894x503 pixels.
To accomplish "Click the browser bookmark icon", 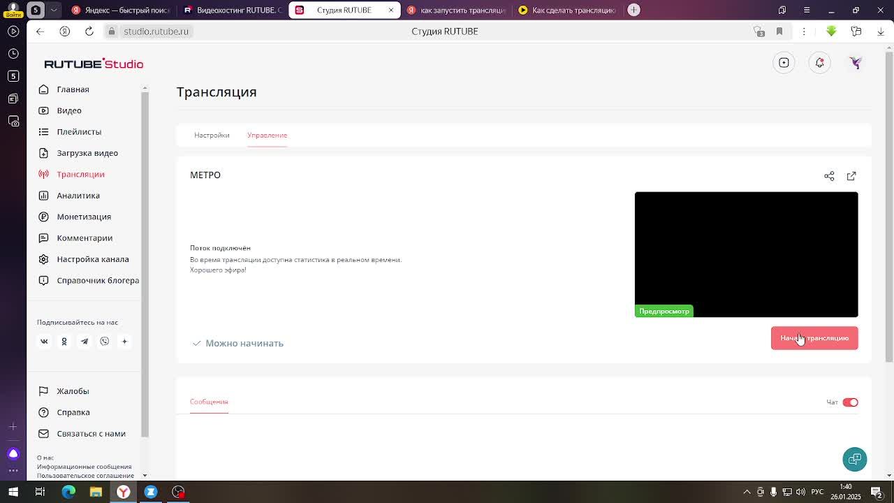I will pyautogui.click(x=779, y=31).
